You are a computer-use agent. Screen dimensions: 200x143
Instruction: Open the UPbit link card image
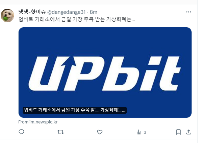tap(105, 73)
